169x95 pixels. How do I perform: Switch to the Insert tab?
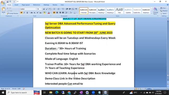point(16,5)
